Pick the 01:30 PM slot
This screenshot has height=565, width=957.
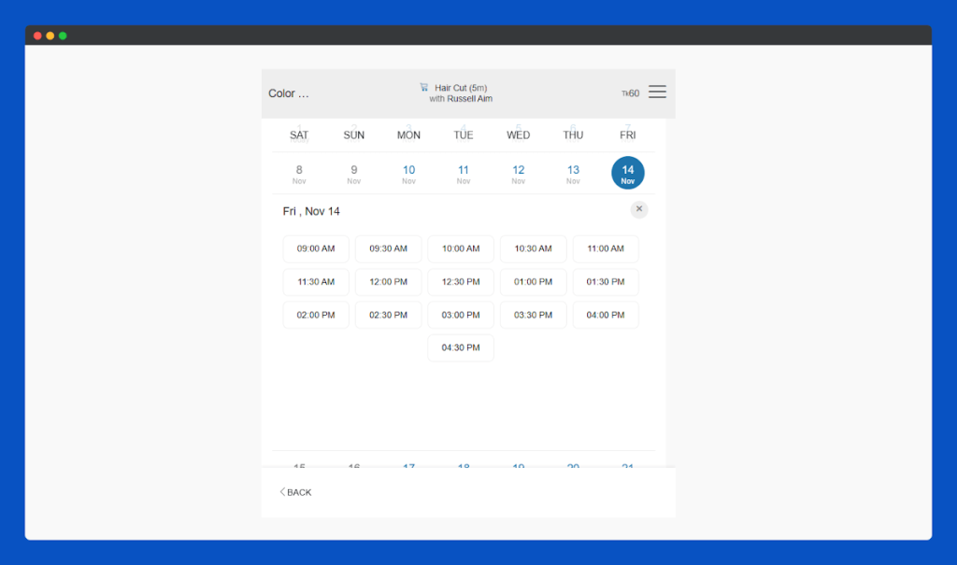[x=606, y=281]
